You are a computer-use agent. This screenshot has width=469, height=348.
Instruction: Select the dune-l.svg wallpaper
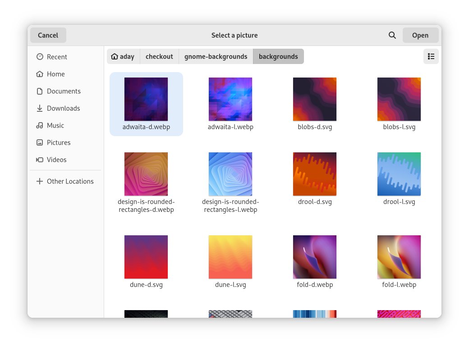point(230,257)
